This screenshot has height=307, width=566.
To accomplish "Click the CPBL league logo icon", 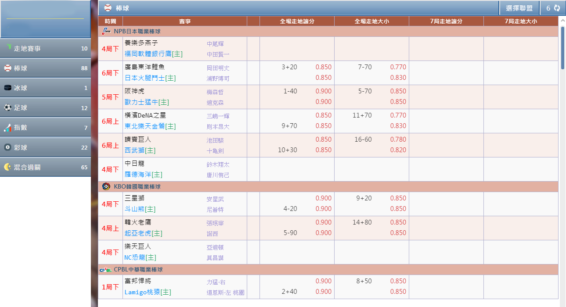I will 105,270.
